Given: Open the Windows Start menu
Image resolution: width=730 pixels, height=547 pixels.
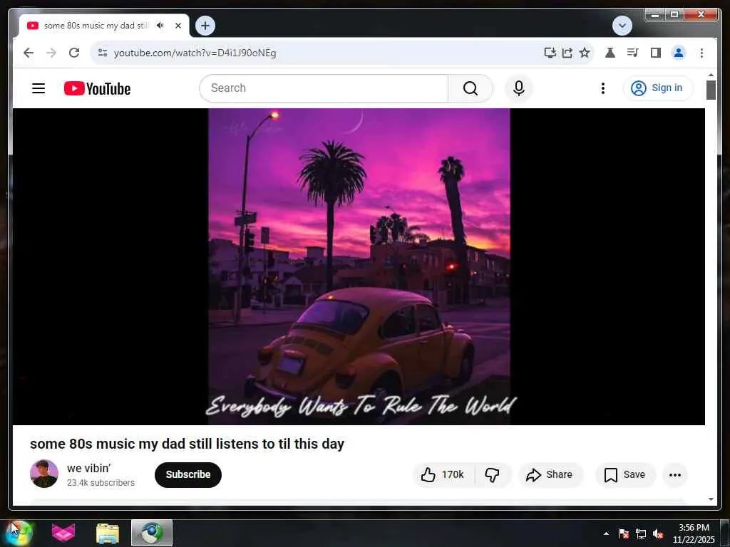Looking at the screenshot, I should [18, 533].
